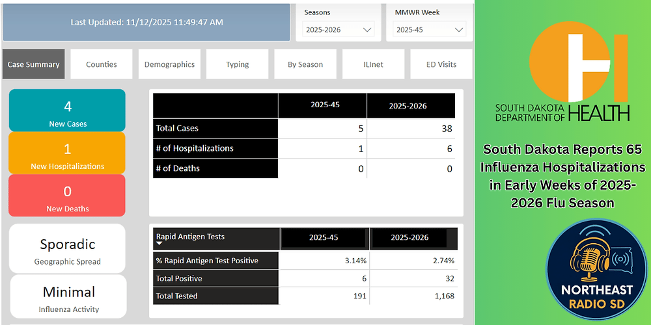
Task: Switch to the Case Summary tab
Action: pos(34,64)
